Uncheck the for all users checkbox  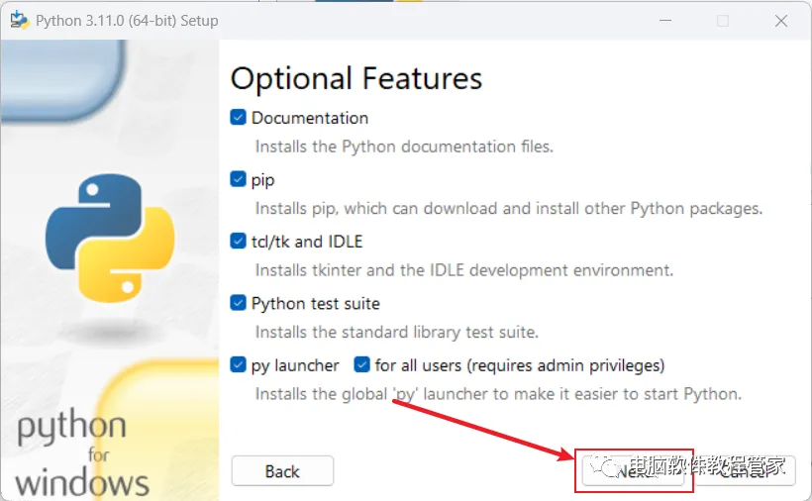click(362, 365)
